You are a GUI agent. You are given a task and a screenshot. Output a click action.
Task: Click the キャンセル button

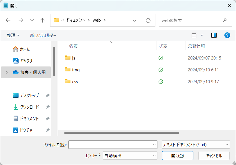pos(214,155)
